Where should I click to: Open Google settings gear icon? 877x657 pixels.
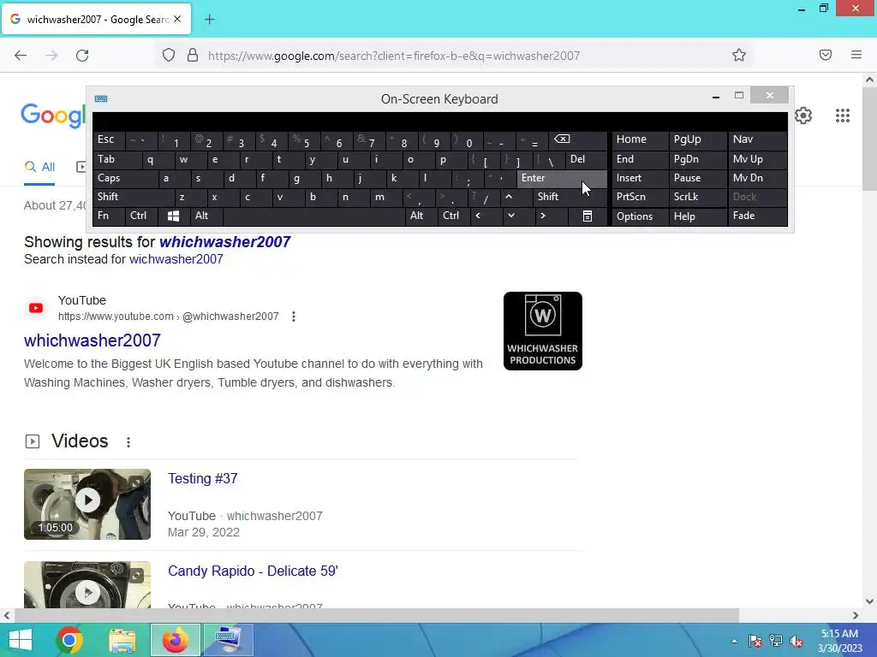click(x=803, y=115)
